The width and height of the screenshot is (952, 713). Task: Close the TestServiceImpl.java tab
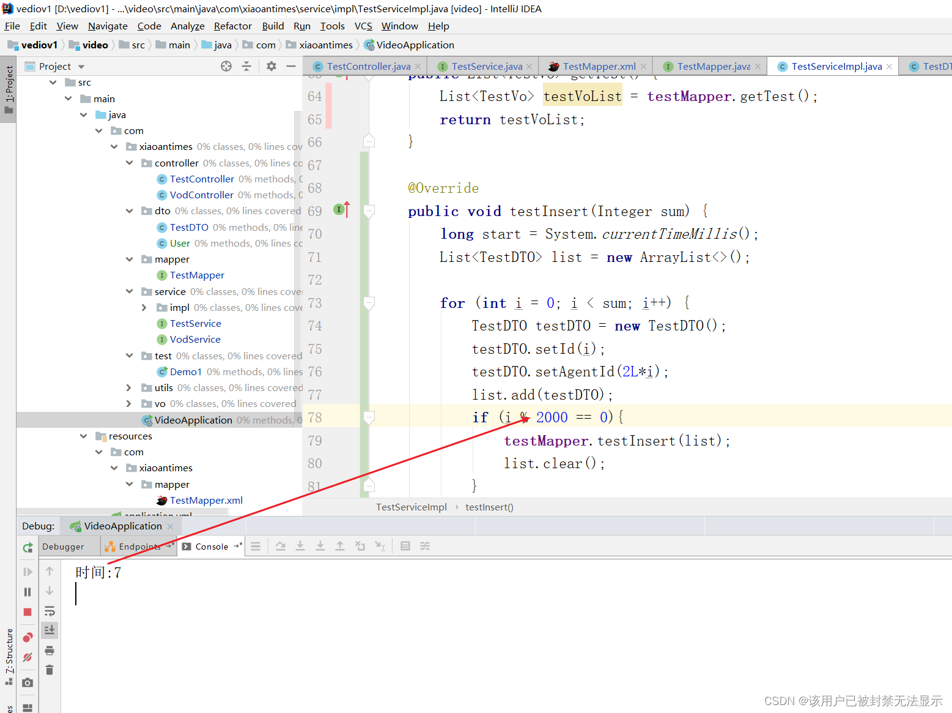[x=889, y=66]
